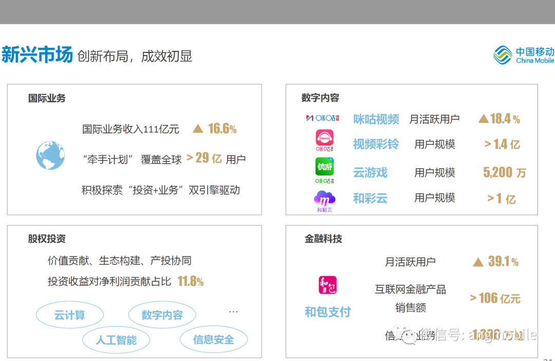Click the ellipsis after the 数字内容 oval
The width and height of the screenshot is (555, 361).
(x=233, y=312)
